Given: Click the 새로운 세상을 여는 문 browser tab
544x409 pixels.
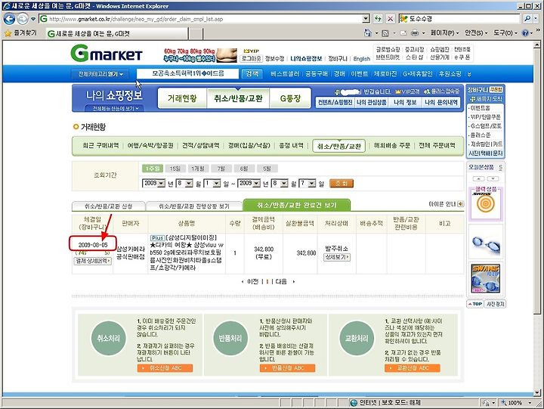Looking at the screenshot, I should (116, 34).
